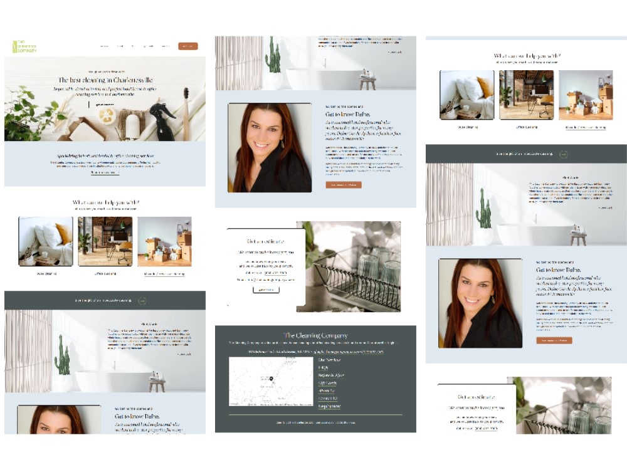Screen dimensions: 627x470
Task: Click the dish rack photo in the middle page
Action: point(354,266)
